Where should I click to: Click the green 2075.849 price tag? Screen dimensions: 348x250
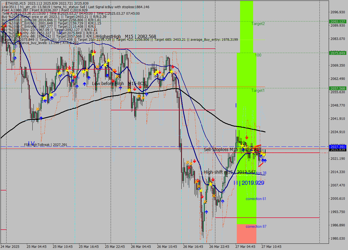pos(337,53)
